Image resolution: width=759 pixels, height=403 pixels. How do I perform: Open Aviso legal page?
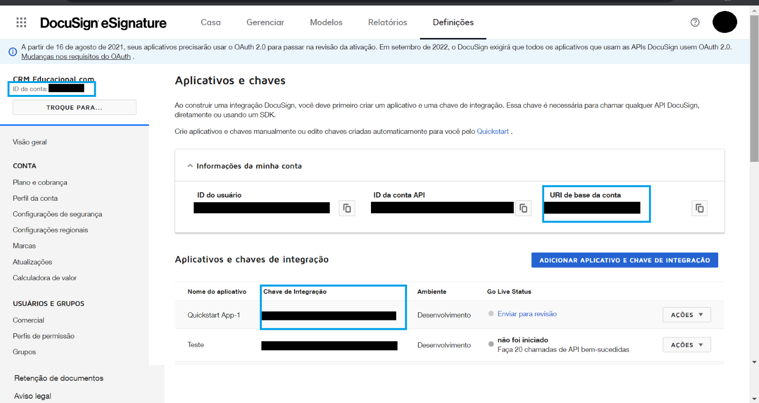click(x=33, y=396)
